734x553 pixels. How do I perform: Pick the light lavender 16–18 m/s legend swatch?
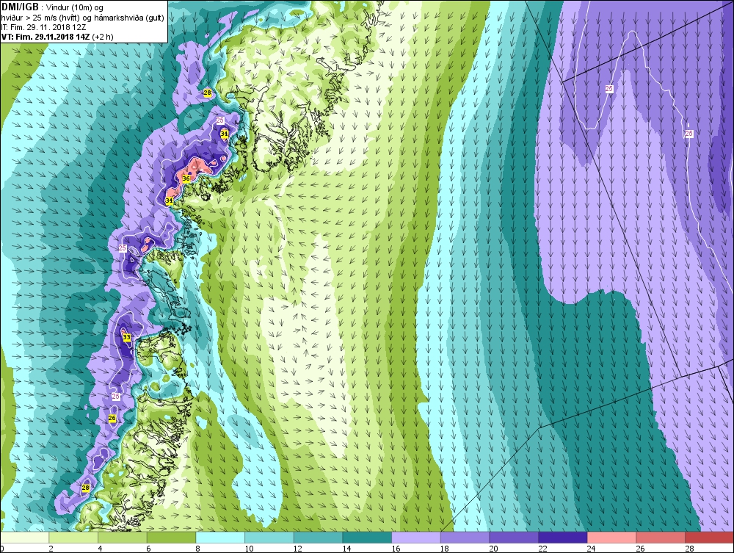click(x=415, y=537)
